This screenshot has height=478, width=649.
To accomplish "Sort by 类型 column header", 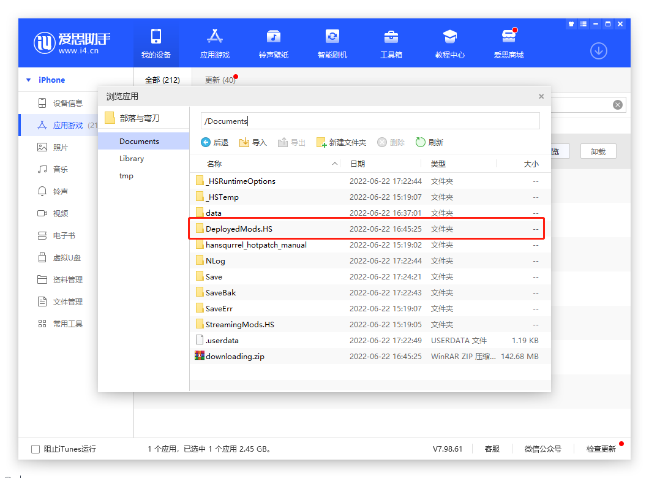I will [x=438, y=164].
